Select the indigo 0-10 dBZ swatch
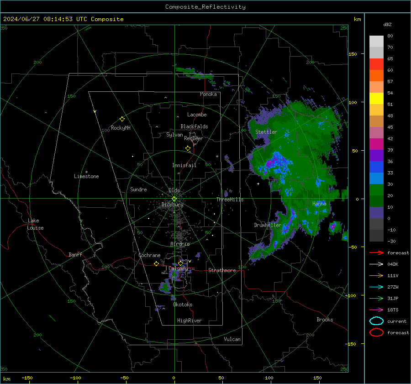 376,213
